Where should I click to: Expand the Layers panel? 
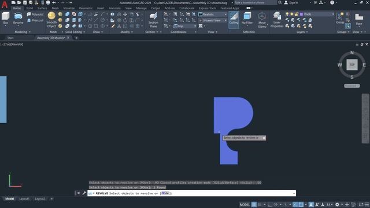click(302, 32)
